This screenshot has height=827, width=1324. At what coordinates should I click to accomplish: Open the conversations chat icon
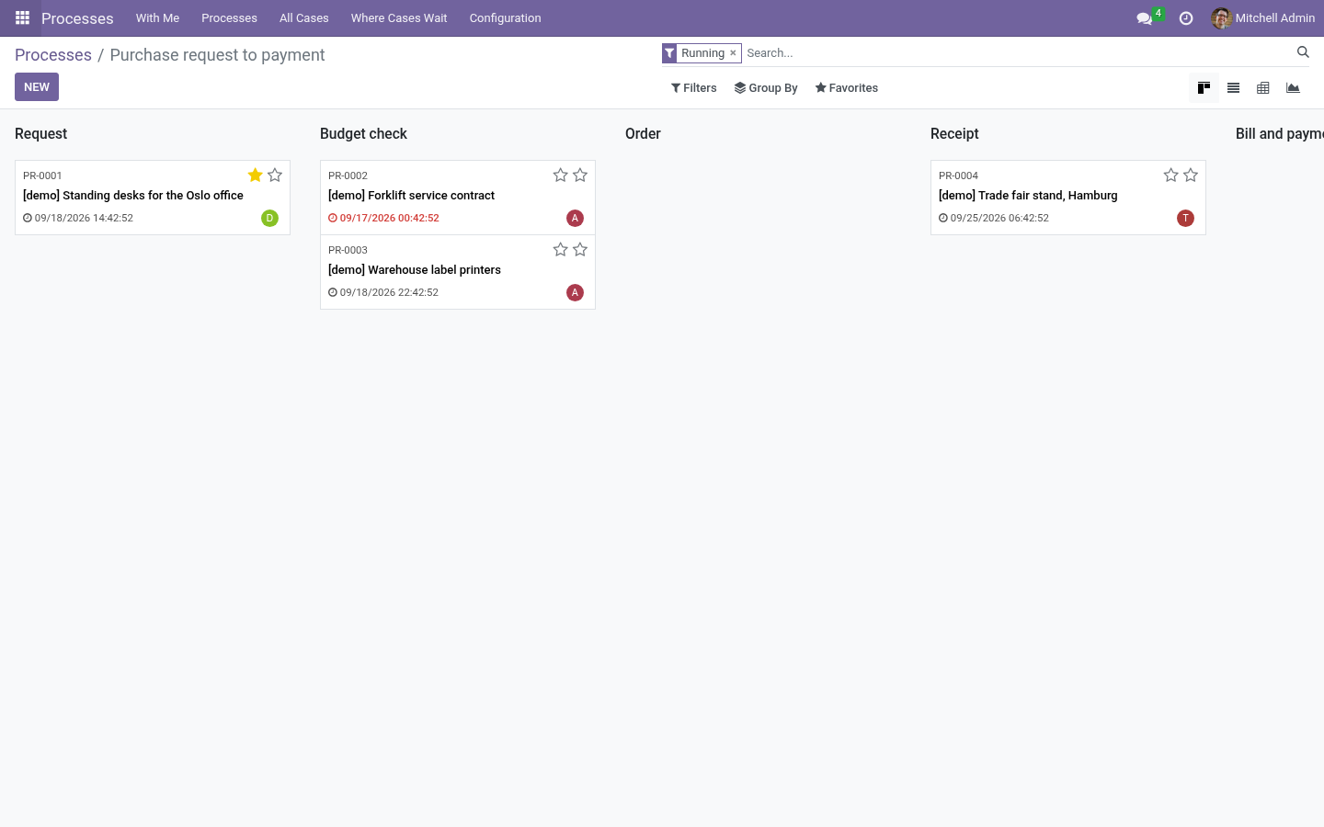(x=1144, y=18)
